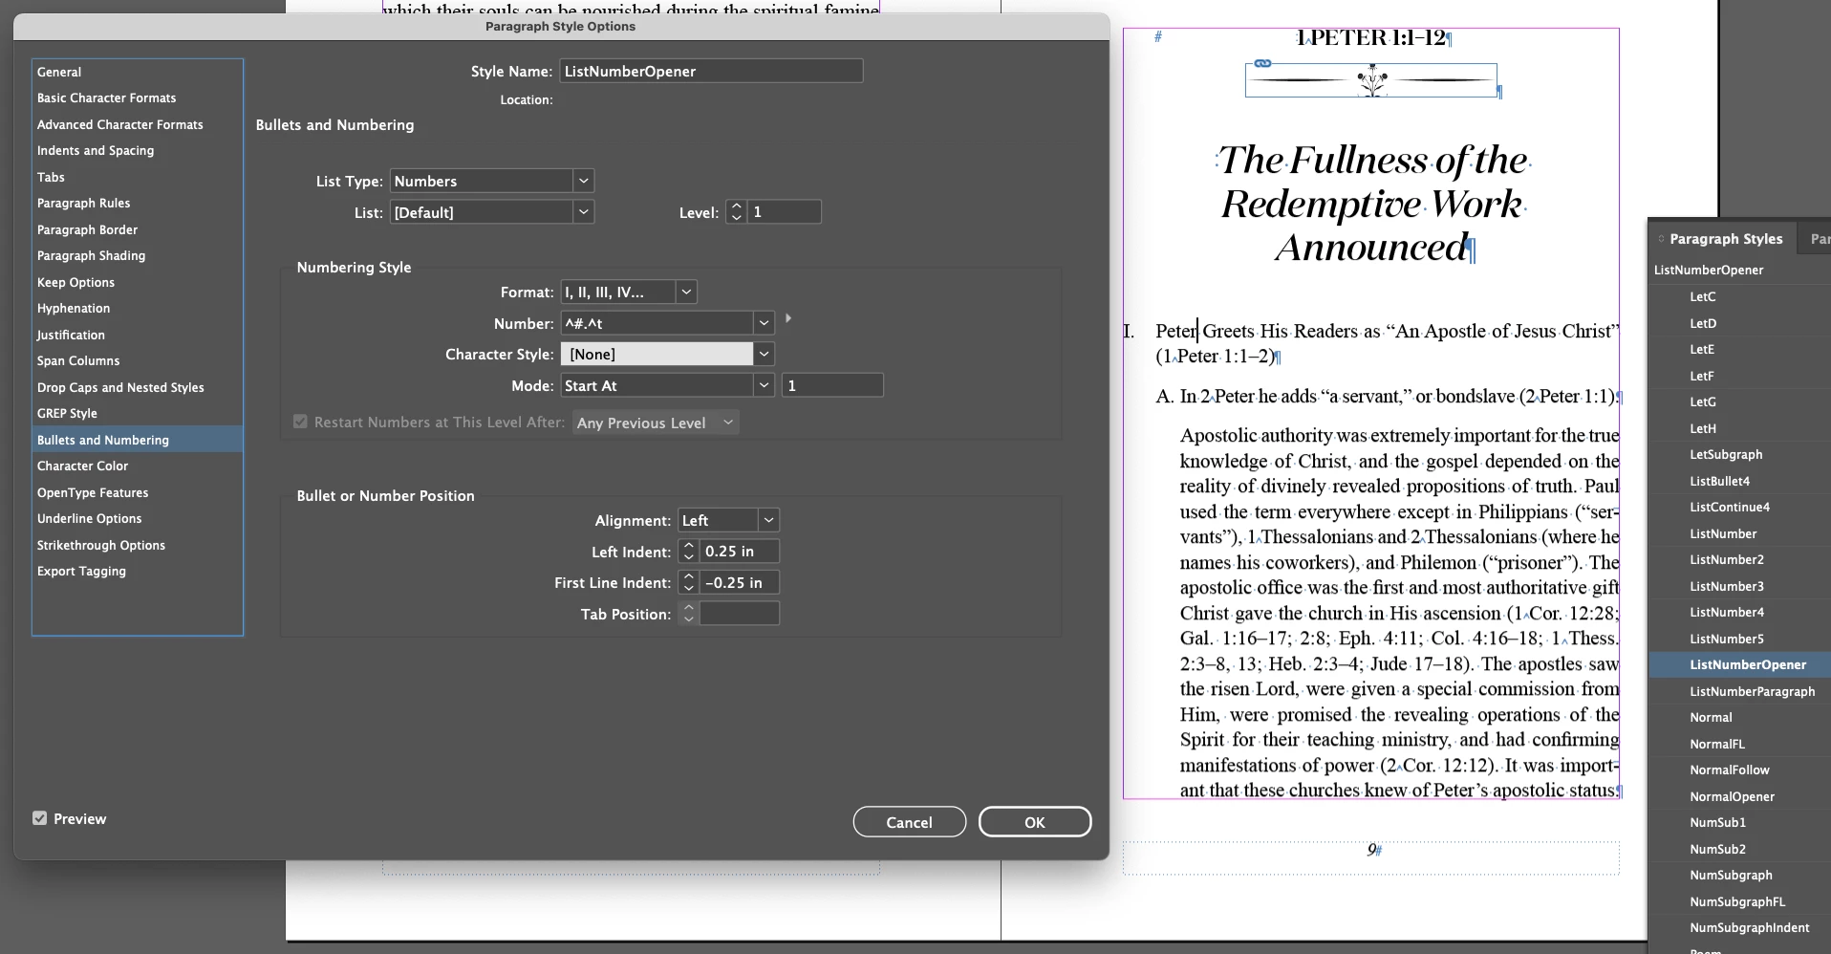
Task: Click the Left Indent stepper
Action: pos(688,552)
